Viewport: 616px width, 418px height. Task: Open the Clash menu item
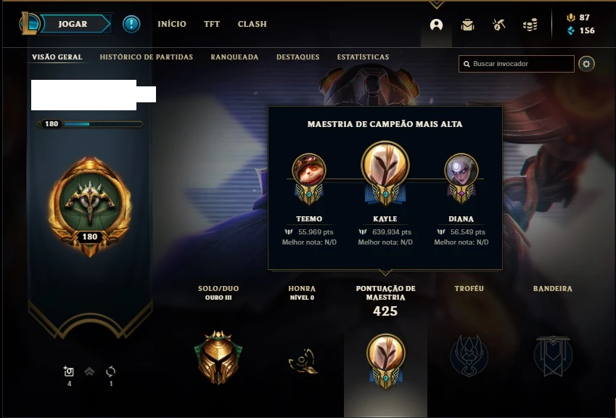pos(252,24)
